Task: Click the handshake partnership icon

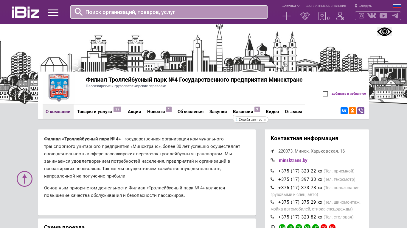Action: coord(305,16)
